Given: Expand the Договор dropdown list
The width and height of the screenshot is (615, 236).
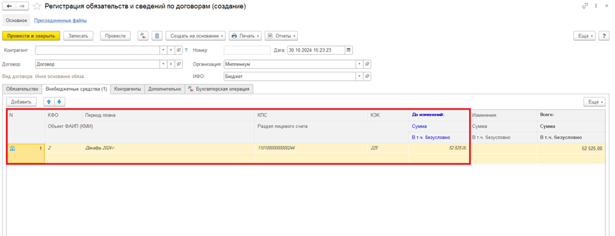Looking at the screenshot, I should coord(164,64).
